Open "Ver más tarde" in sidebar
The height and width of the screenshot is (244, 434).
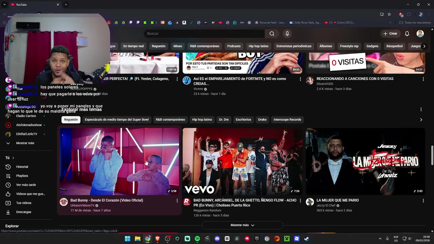click(x=25, y=185)
